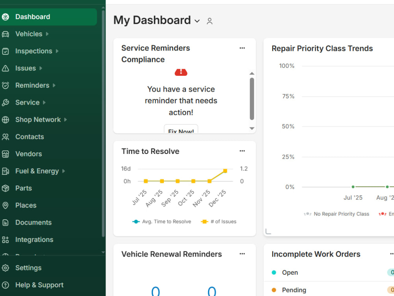Click the Integrations grid-plus icon

click(x=5, y=240)
